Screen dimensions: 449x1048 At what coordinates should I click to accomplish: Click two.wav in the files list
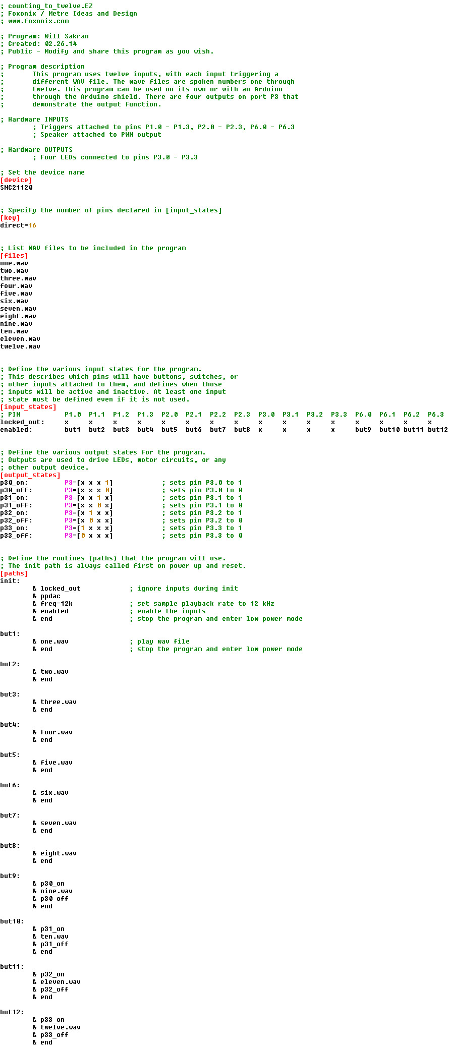[x=14, y=271]
